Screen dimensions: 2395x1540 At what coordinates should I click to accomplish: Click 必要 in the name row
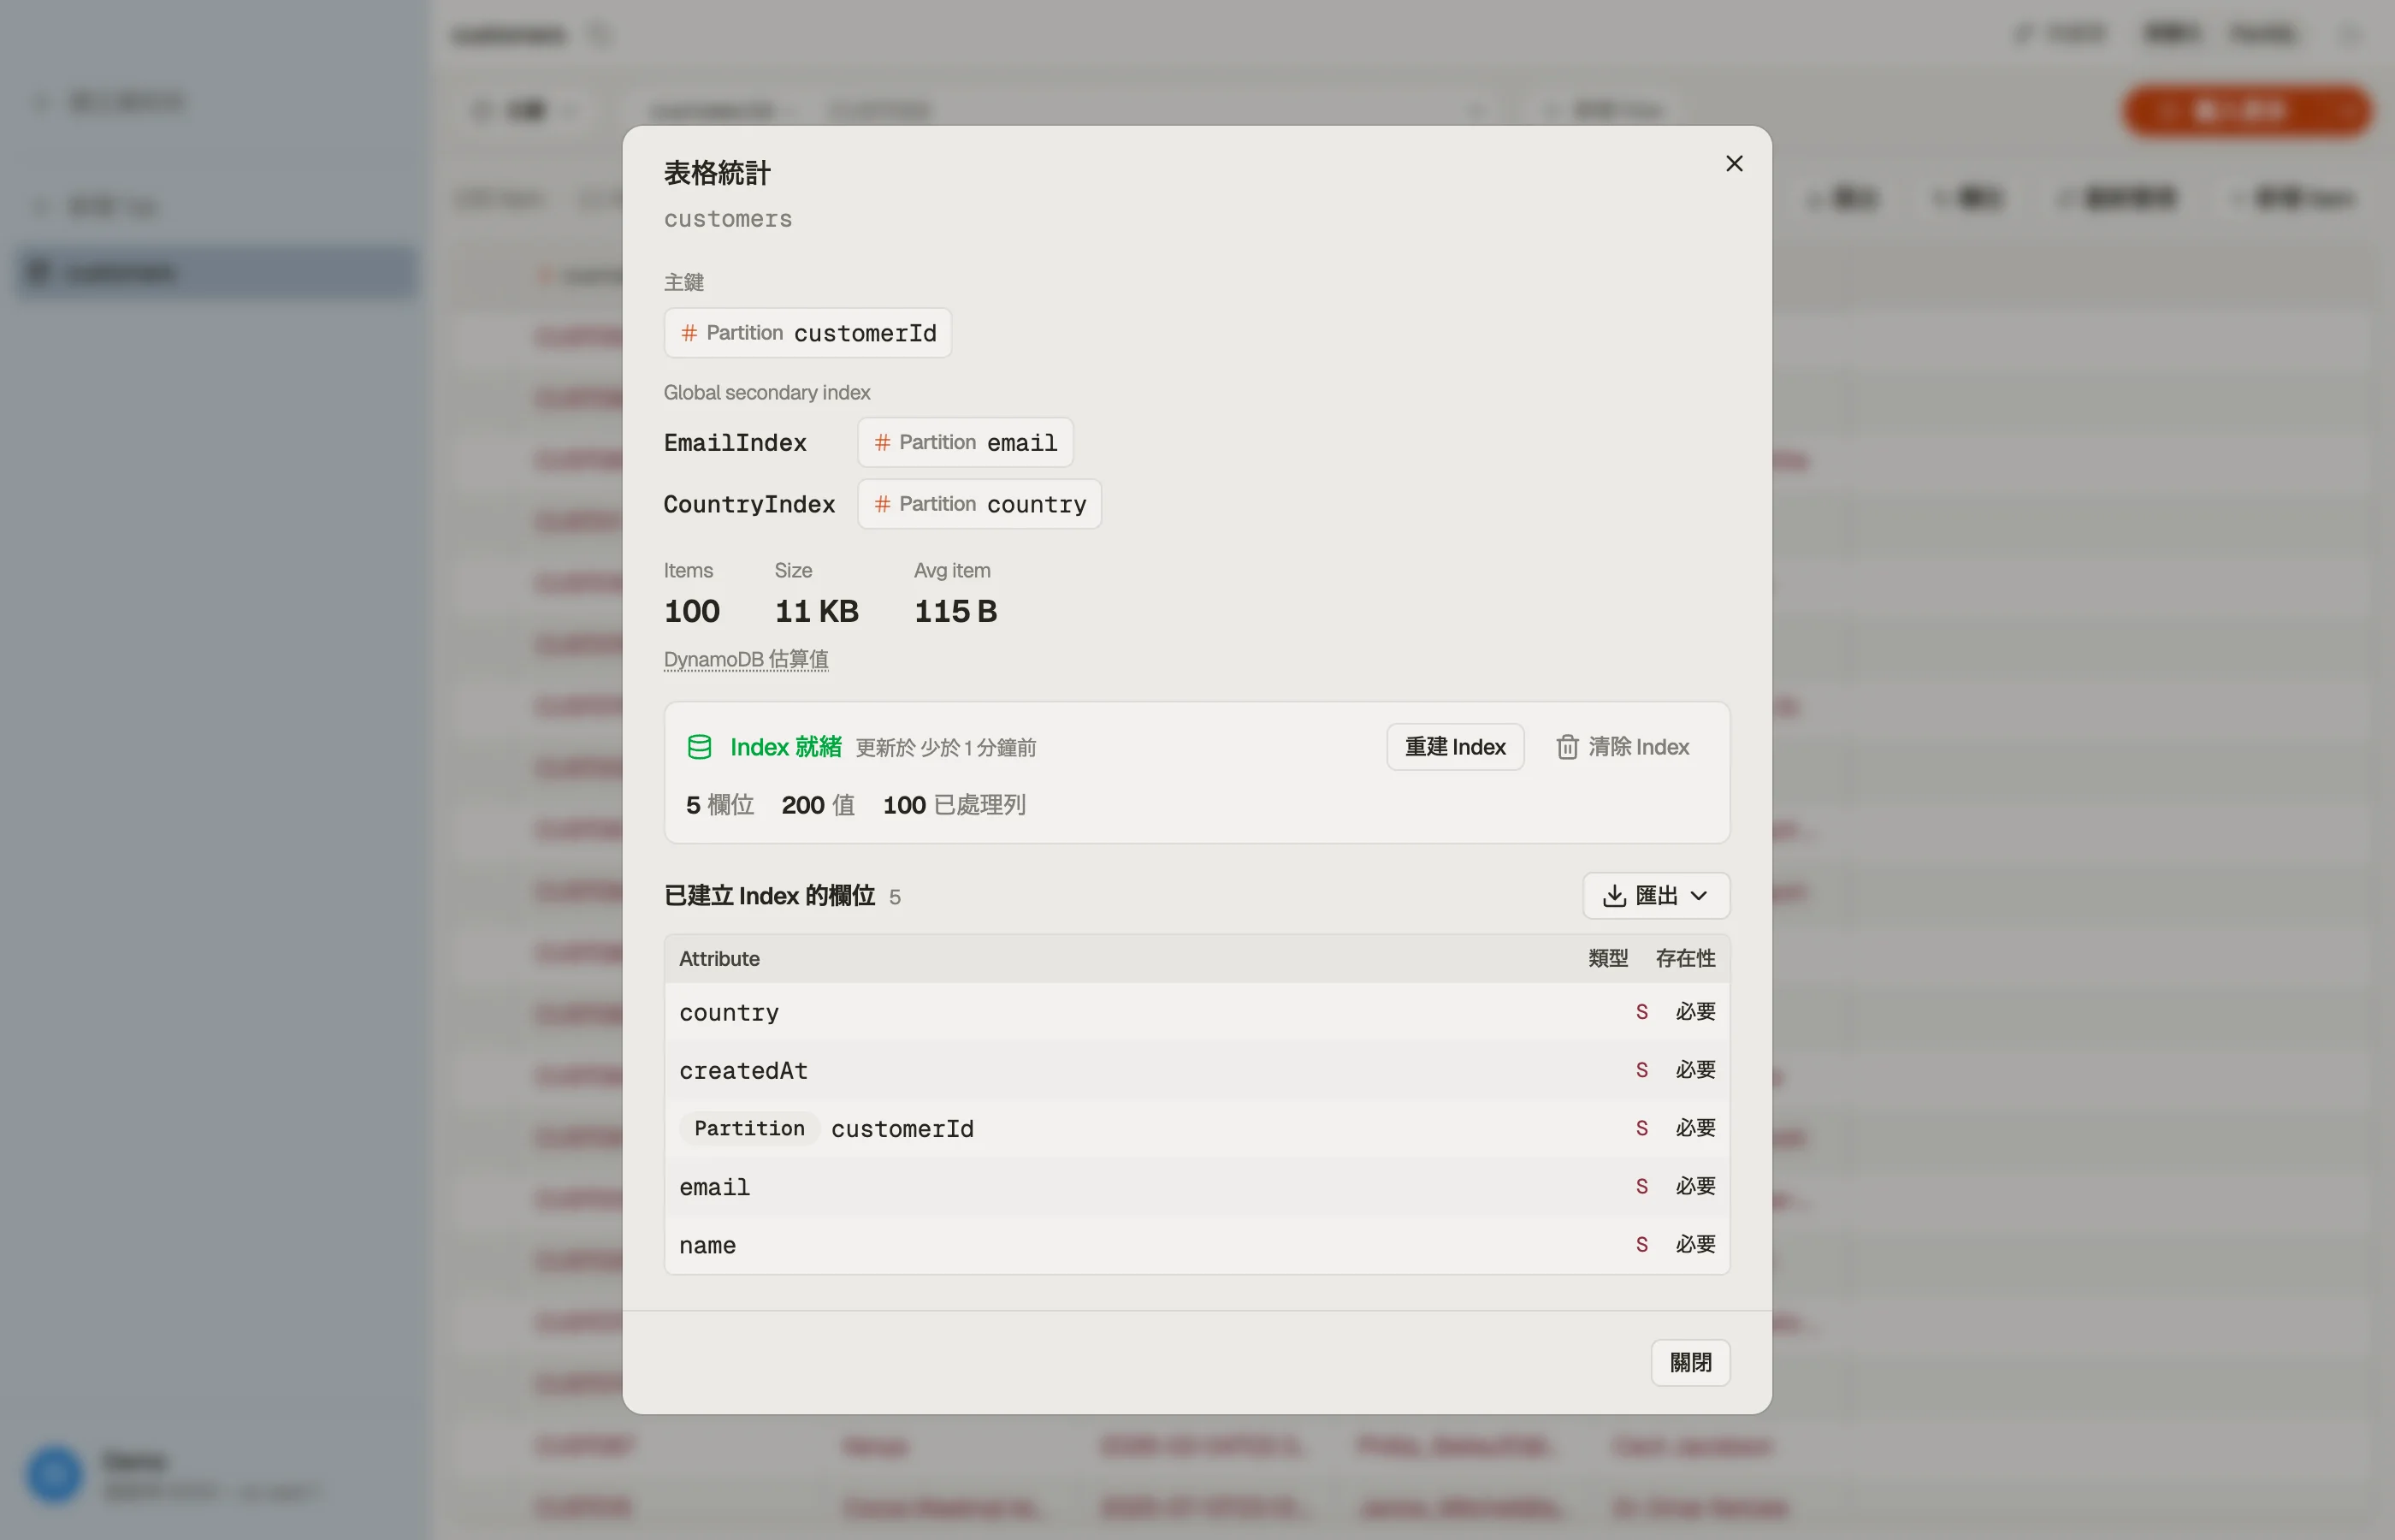point(1695,1244)
